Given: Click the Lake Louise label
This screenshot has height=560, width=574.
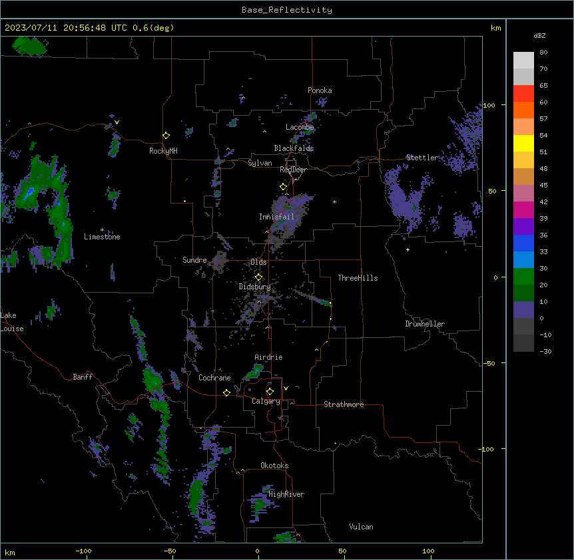Looking at the screenshot, I should coord(11,322).
